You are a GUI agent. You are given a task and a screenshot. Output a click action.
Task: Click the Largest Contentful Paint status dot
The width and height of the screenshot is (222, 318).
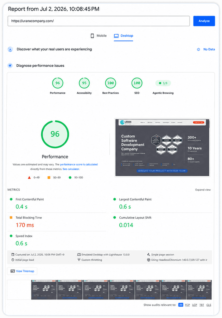click(115, 199)
